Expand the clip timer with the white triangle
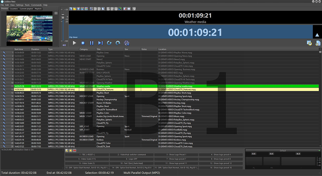 (317, 35)
